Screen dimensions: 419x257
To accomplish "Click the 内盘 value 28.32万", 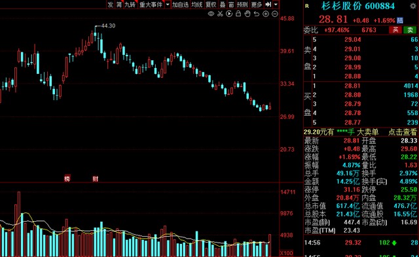I will coord(405,197).
